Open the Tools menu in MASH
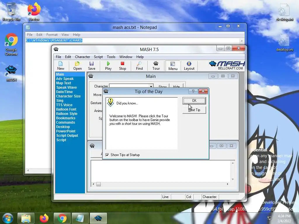 click(x=111, y=57)
